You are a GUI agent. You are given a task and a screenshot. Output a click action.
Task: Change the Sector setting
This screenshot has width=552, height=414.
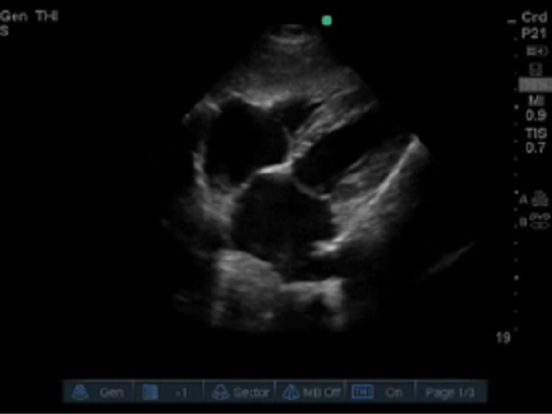point(252,392)
